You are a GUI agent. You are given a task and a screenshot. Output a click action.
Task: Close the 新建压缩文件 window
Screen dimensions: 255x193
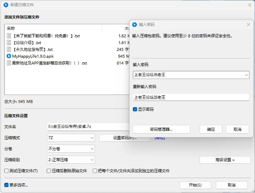click(250, 5)
